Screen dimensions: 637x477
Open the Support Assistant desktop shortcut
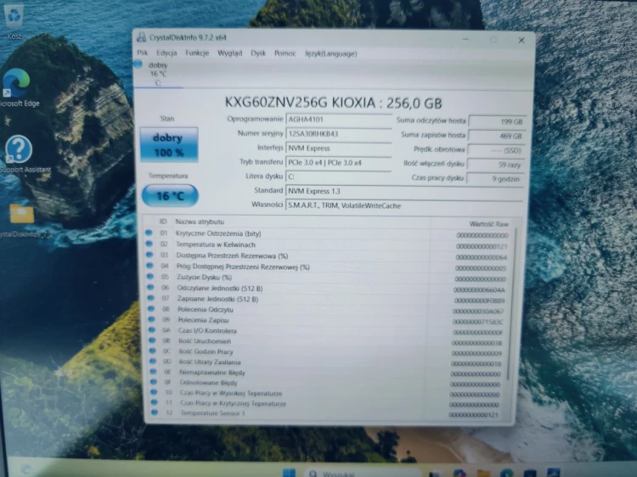point(22,154)
